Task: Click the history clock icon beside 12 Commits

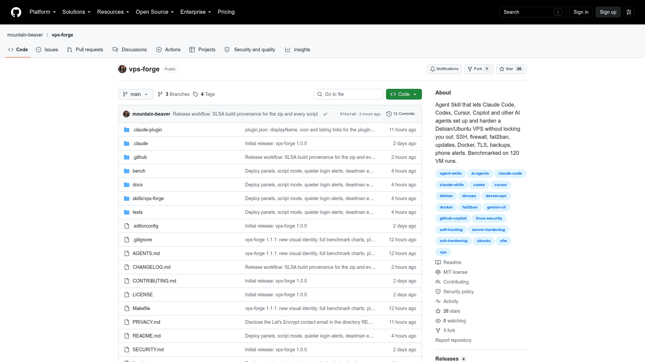Action: [x=389, y=114]
